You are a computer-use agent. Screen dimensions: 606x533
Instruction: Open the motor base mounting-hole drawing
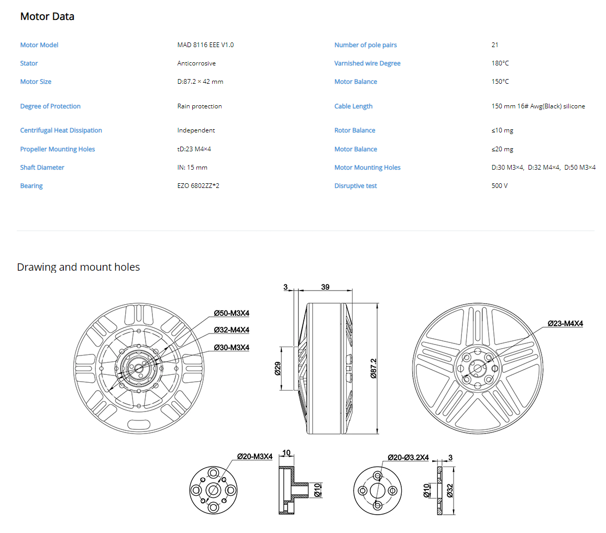(139, 369)
